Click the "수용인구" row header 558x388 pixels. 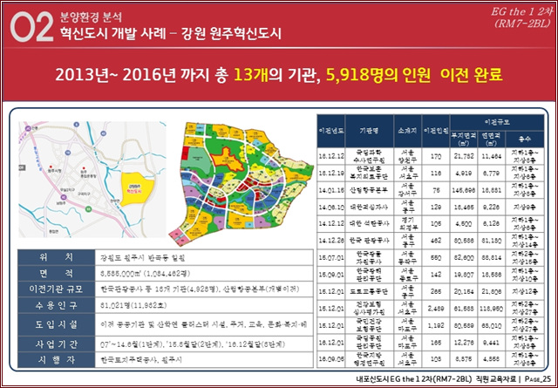tap(56, 305)
